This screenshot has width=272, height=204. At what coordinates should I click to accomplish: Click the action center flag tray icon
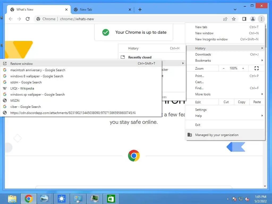pos(234,199)
